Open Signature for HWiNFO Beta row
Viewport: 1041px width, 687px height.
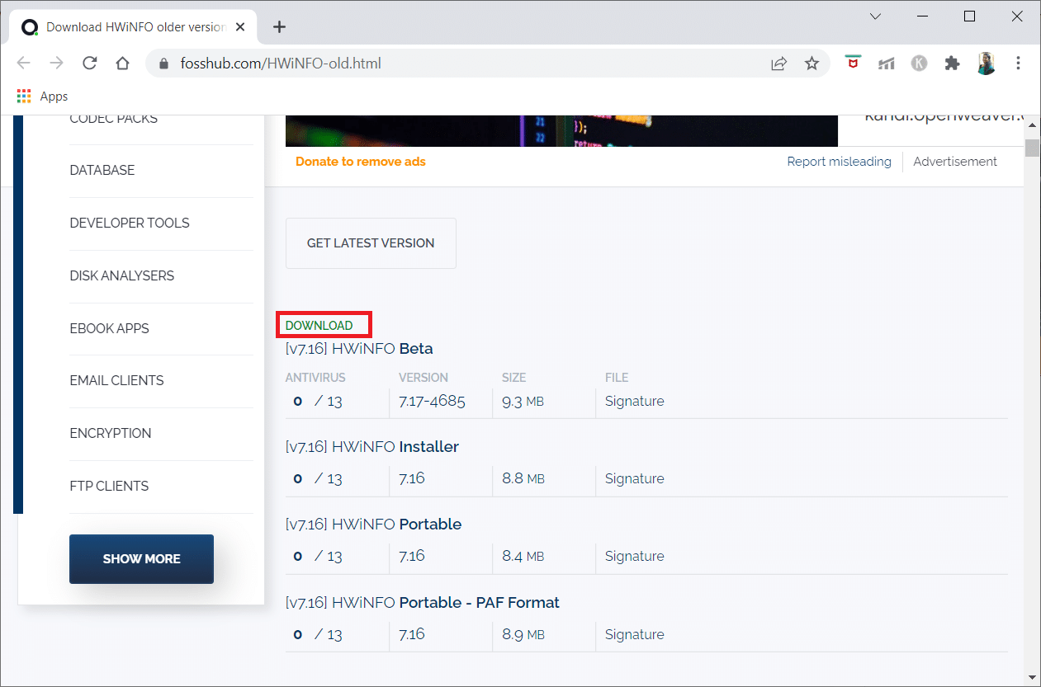pyautogui.click(x=634, y=401)
